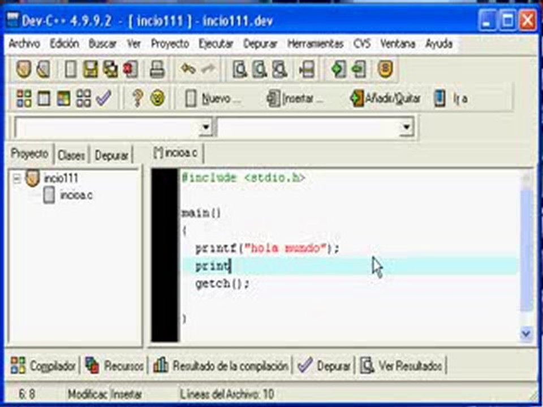This screenshot has height=407, width=543.
Task: Click the Print icon
Action: click(x=157, y=69)
